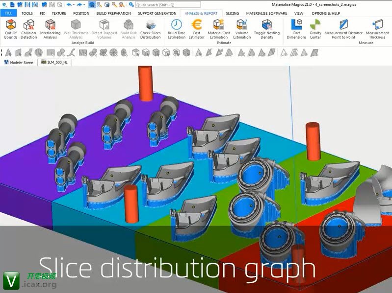This screenshot has width=392, height=293.
Task: Expand the redo history dropdown arrow
Action: 84,4
